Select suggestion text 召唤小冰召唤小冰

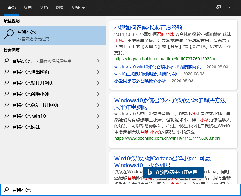coord(31,94)
